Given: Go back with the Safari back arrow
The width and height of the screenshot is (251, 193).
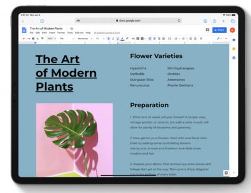Looking at the screenshot, I should (x=23, y=22).
